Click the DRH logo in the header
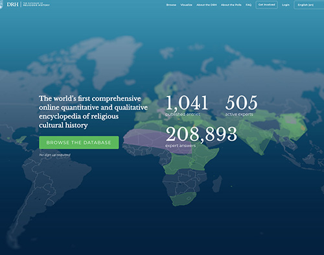324x255 pixels. 12,5
